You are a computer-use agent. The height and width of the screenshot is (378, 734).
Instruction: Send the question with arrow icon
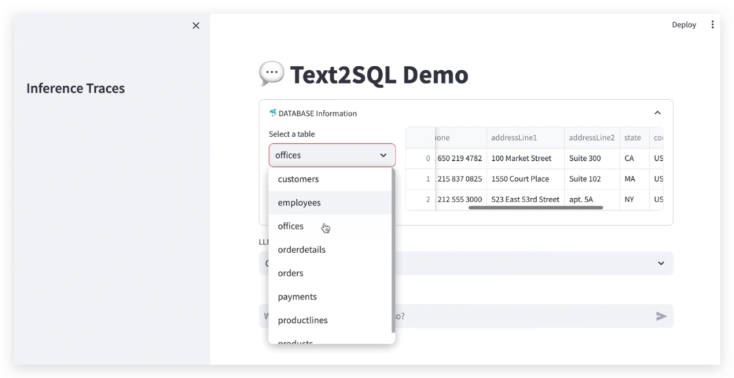(661, 316)
